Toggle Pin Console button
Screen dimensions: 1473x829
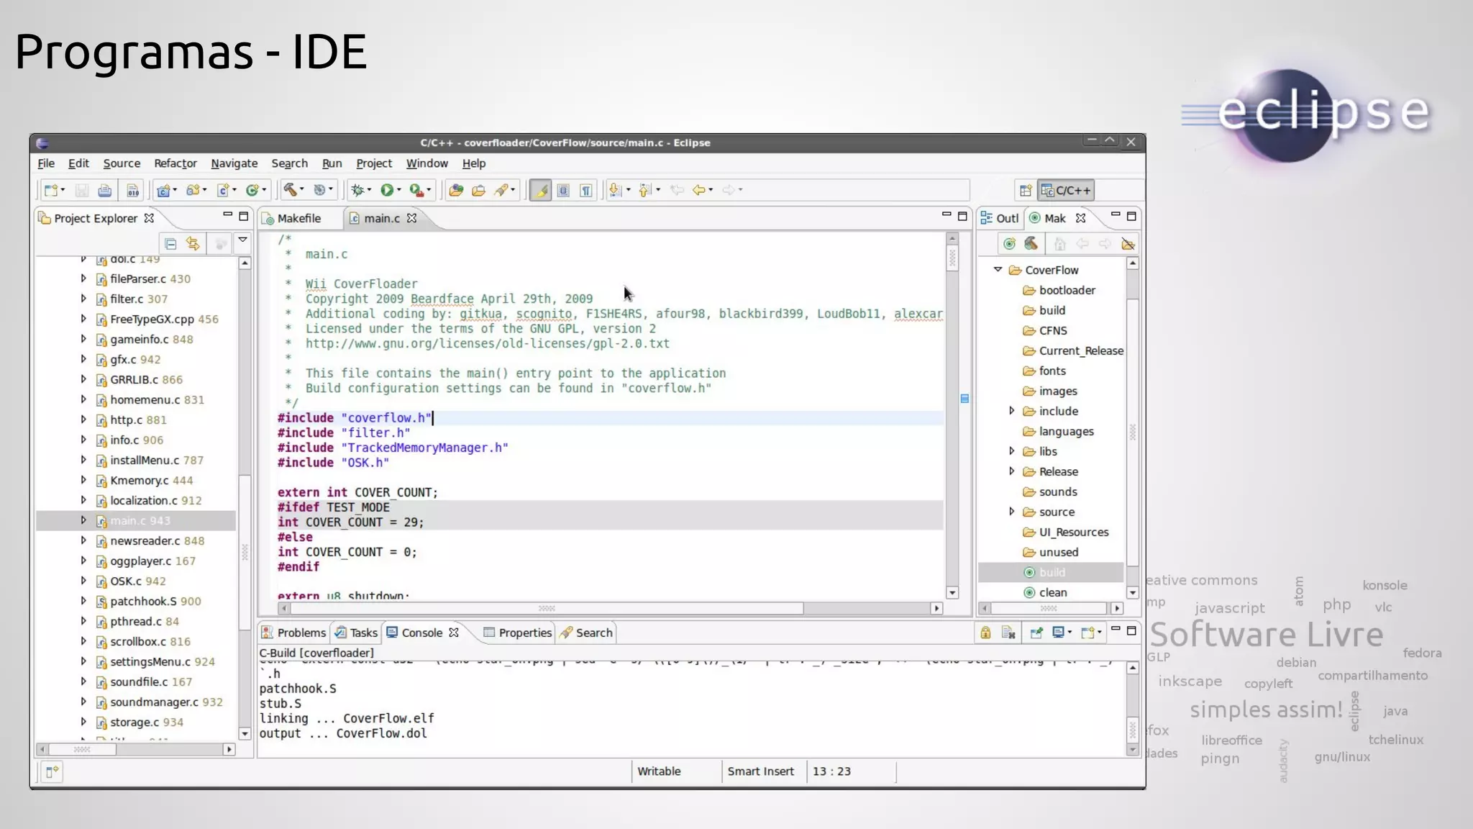tap(1036, 633)
